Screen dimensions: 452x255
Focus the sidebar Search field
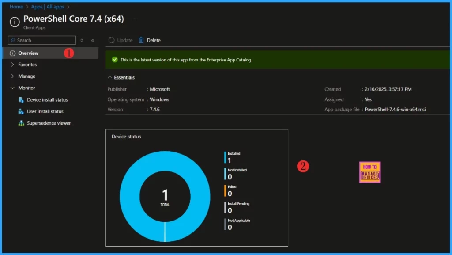pos(42,40)
